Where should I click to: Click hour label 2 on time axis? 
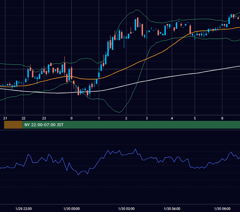pyautogui.click(x=126, y=118)
